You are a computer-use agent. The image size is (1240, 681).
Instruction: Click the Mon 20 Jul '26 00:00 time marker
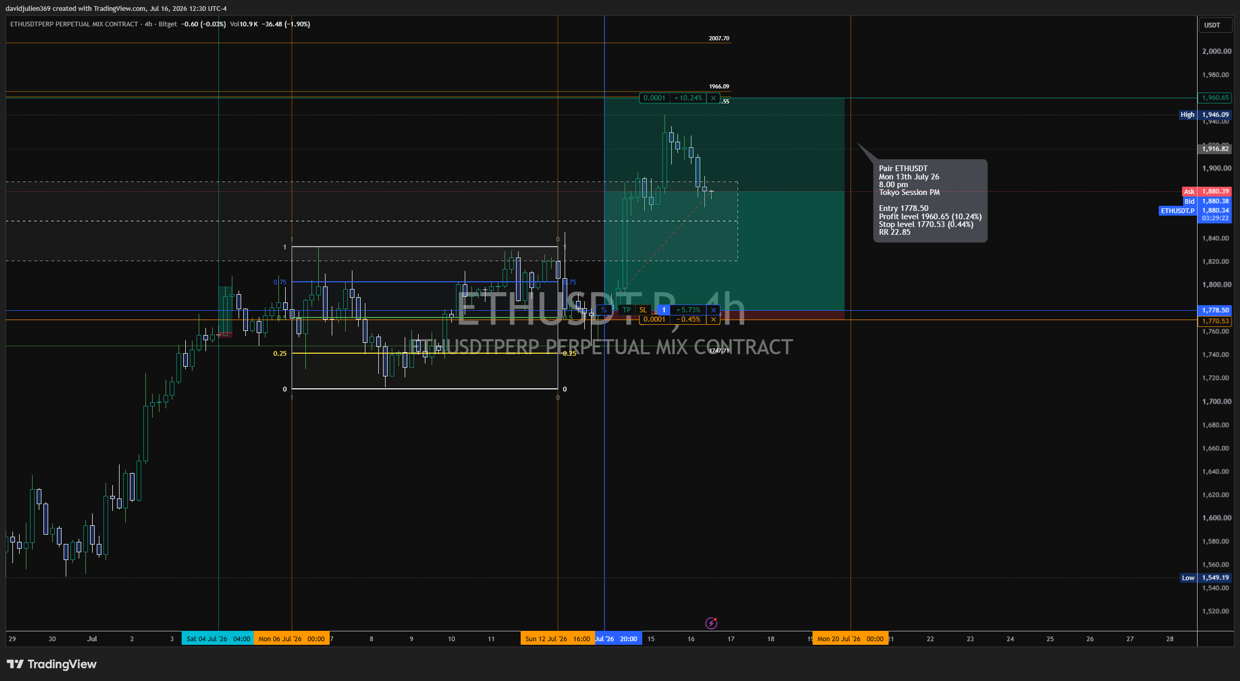850,639
